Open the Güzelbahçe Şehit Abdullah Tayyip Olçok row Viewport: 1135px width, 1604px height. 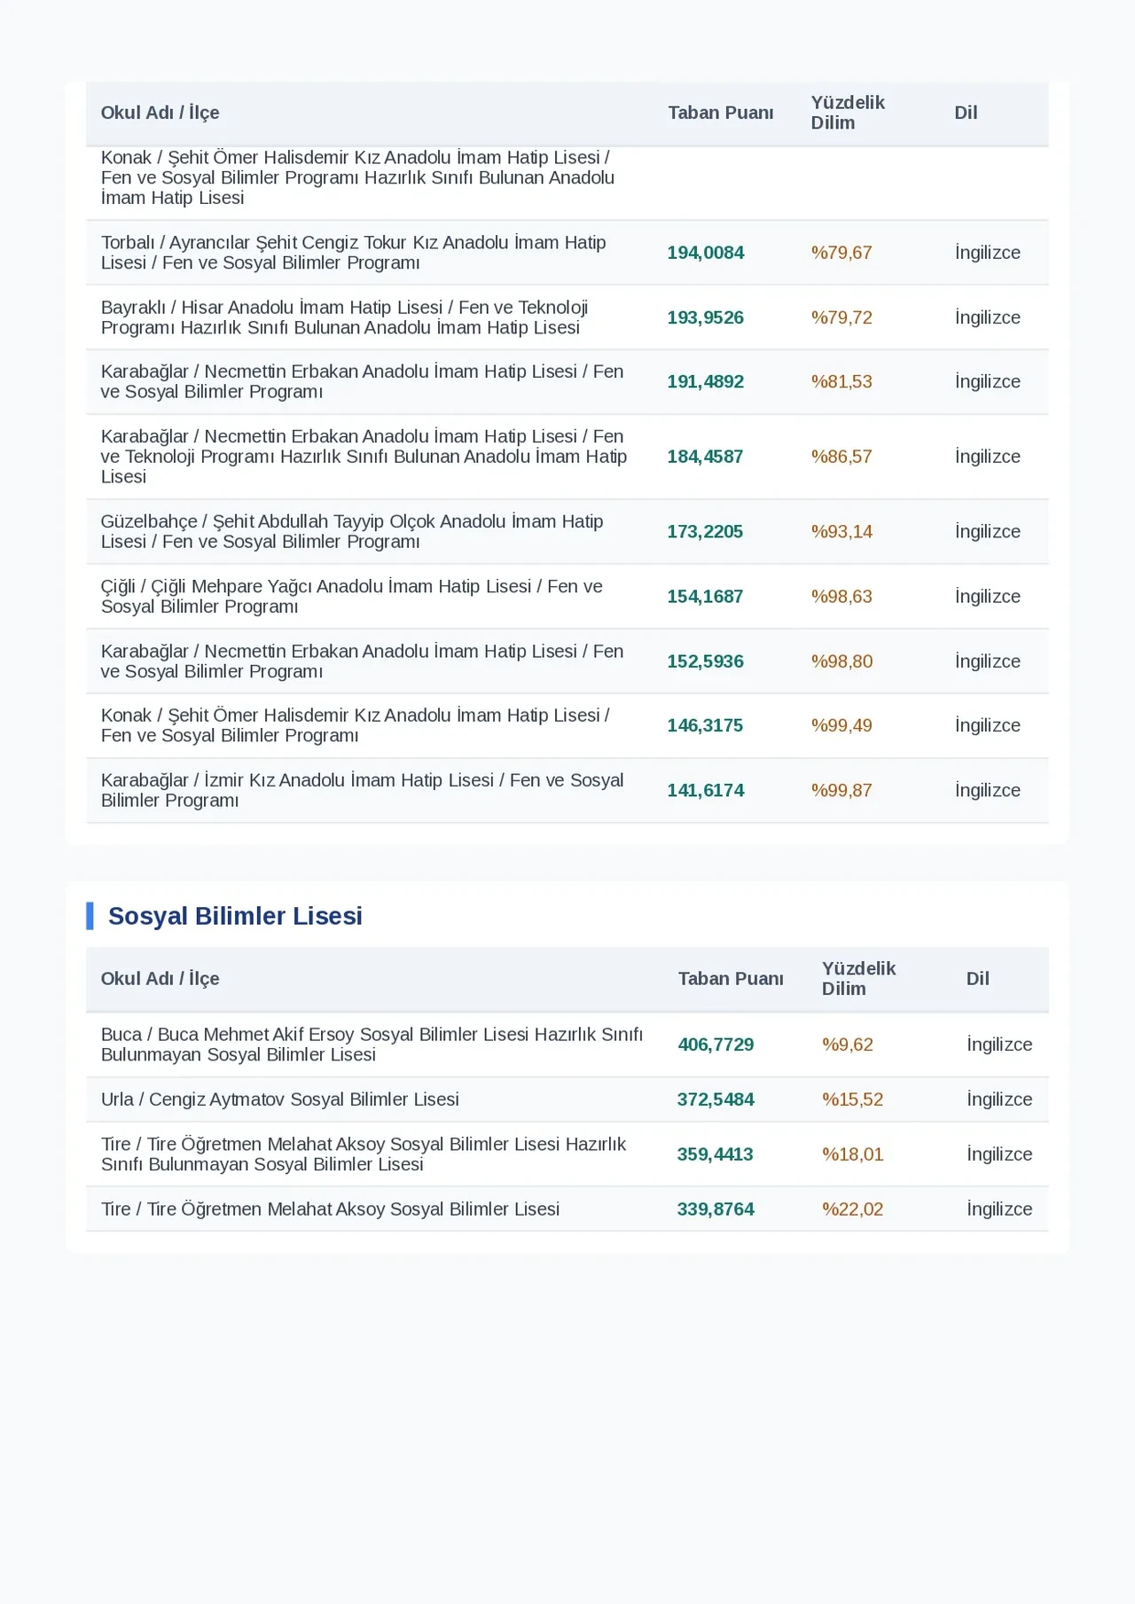tap(567, 532)
